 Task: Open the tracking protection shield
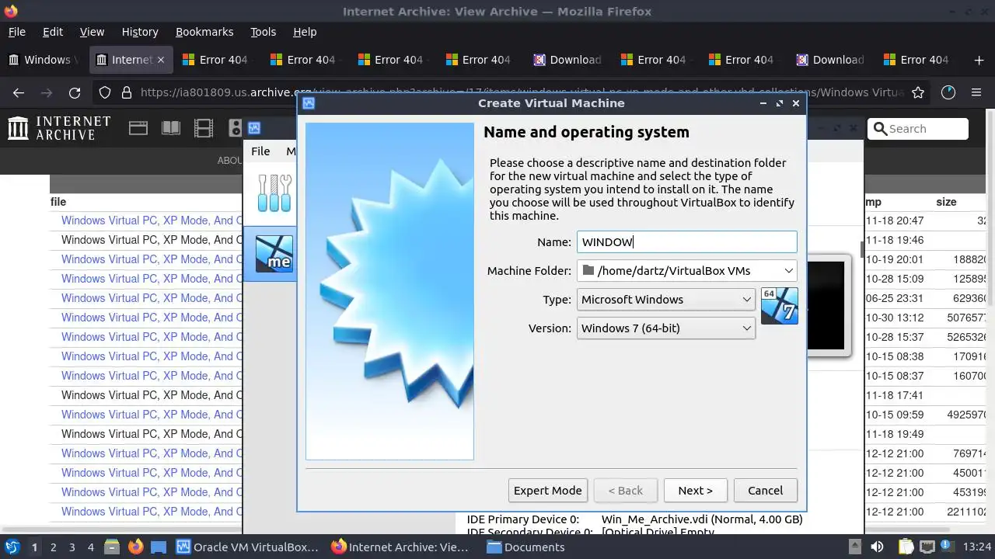coord(105,92)
